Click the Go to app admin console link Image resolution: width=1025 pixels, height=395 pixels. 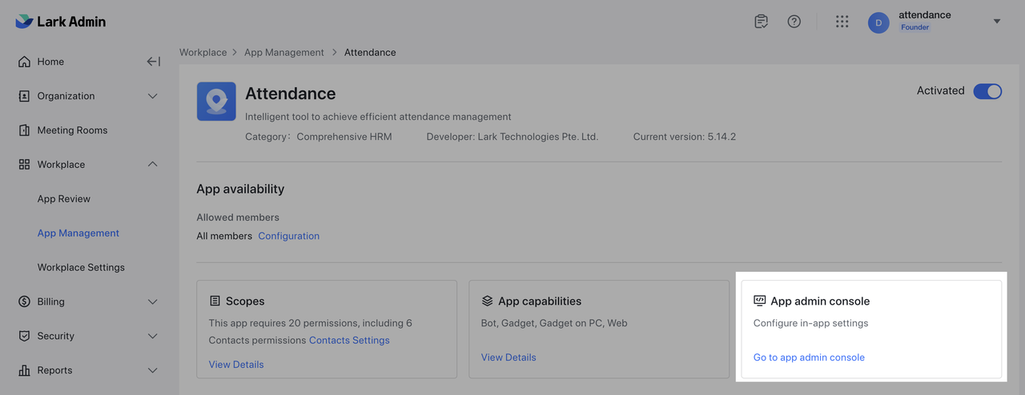pyautogui.click(x=809, y=357)
